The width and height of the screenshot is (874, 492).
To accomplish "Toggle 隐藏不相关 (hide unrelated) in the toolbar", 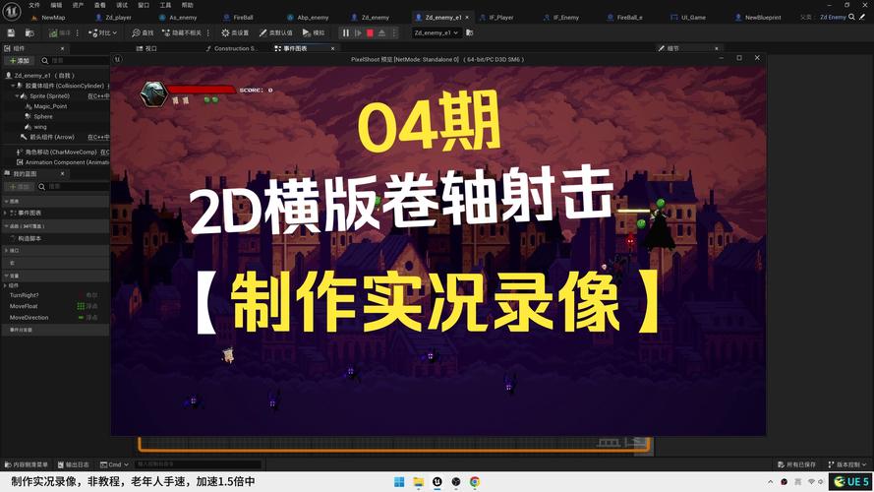I will (182, 32).
